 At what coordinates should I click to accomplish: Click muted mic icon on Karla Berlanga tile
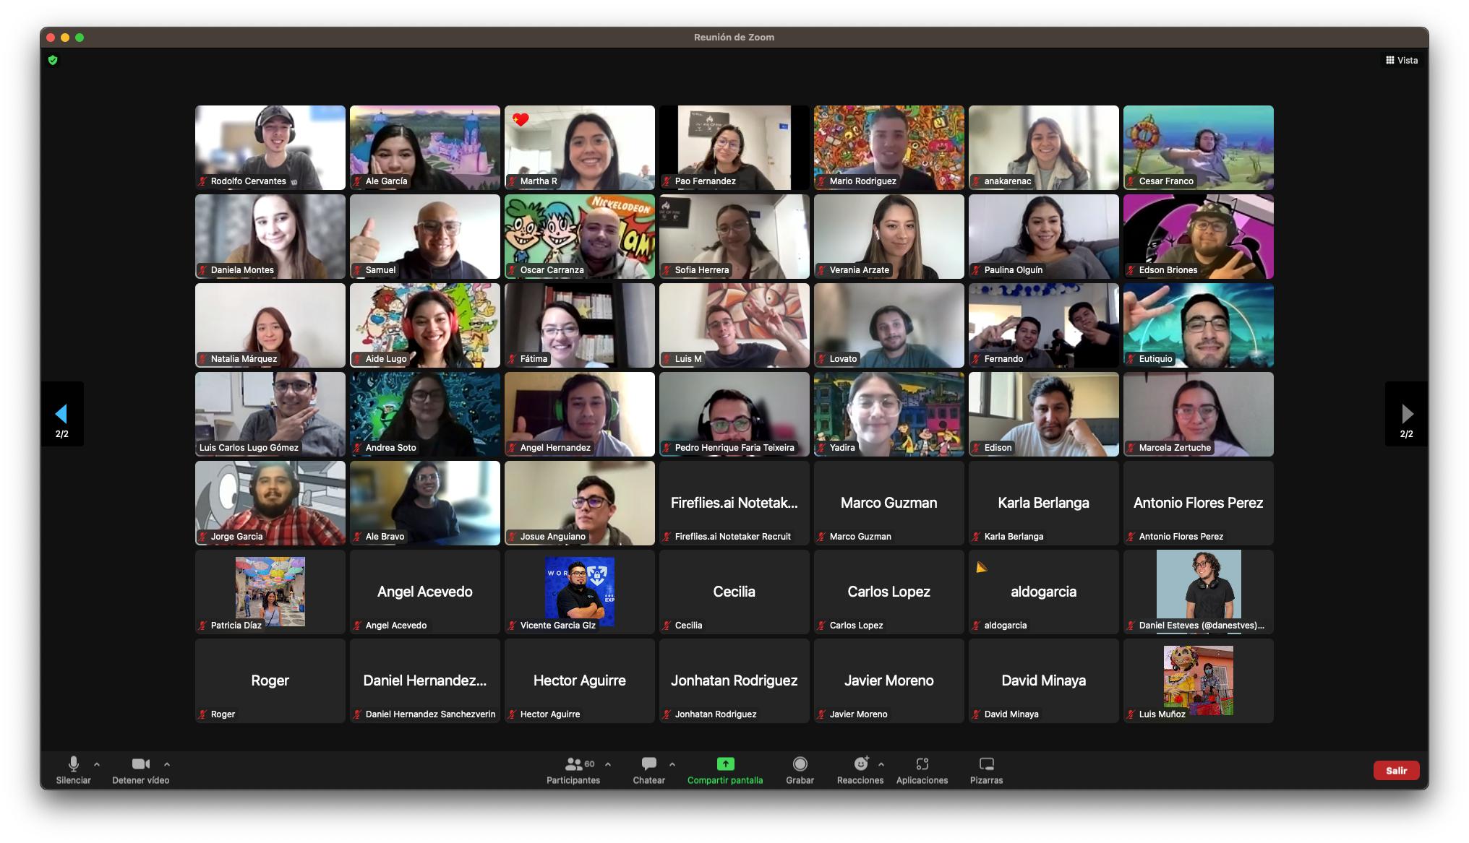977,537
